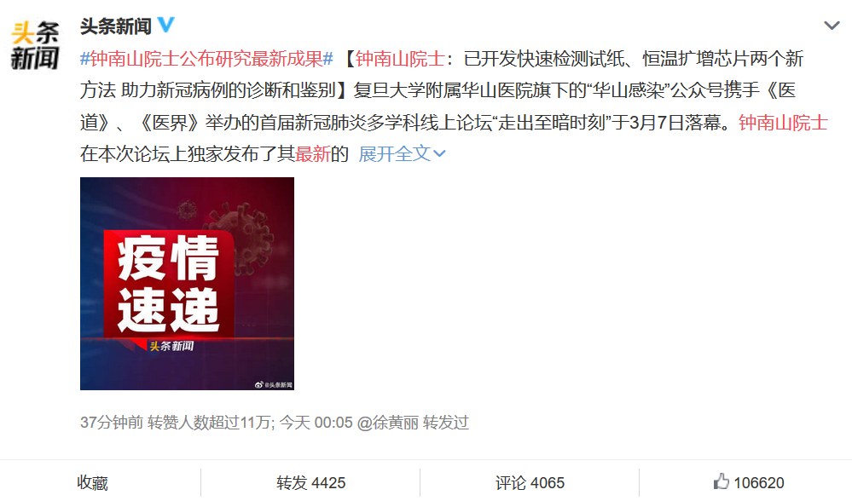Click the Weibo watermark on image corner

tap(274, 384)
